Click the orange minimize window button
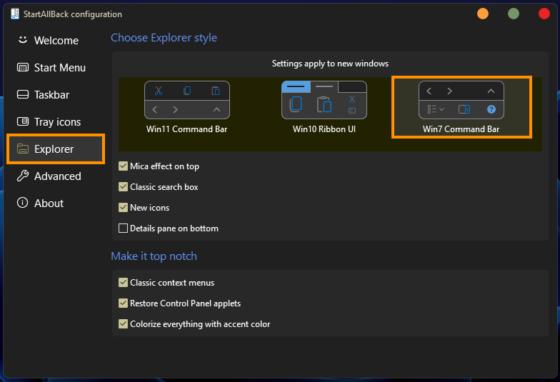 pyautogui.click(x=483, y=14)
